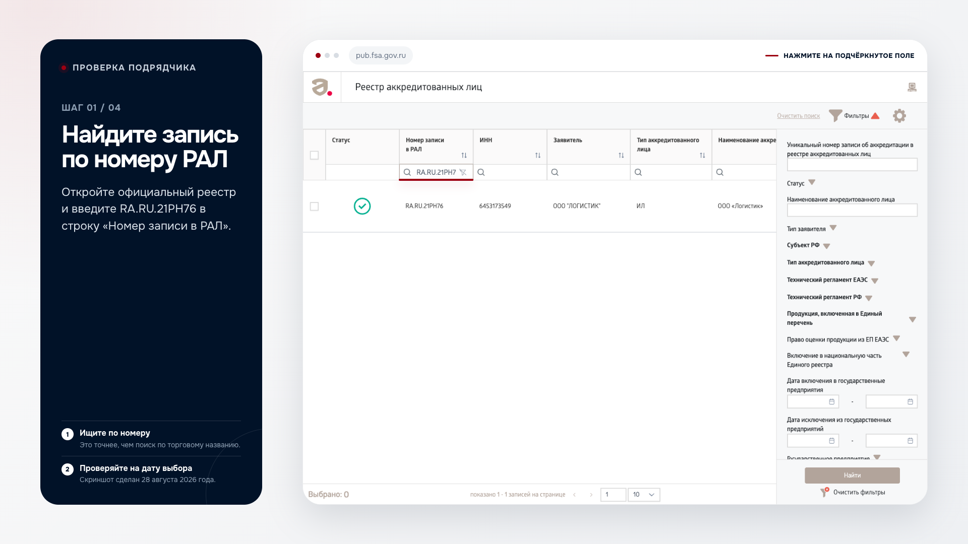Sort by ИНН column
Image resolution: width=968 pixels, height=544 pixels.
538,155
